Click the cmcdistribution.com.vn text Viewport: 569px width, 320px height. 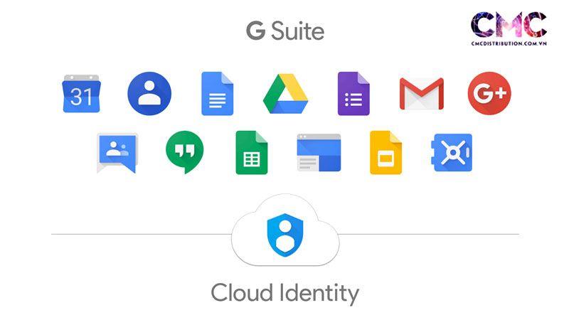click(x=509, y=43)
